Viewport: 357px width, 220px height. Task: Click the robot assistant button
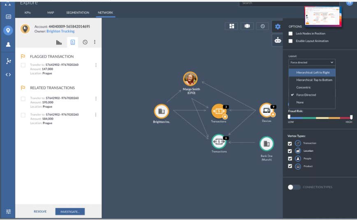click(278, 40)
